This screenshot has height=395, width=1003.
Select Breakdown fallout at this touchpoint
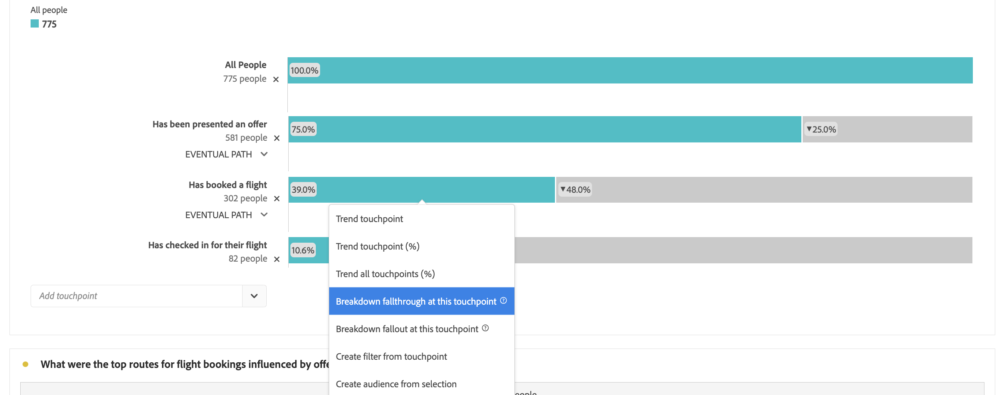pos(421,329)
